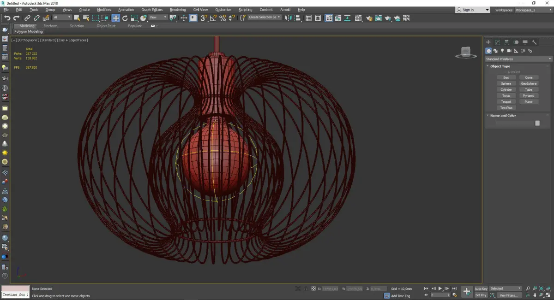554x300 pixels.
Task: Select the Lights category icon
Action: click(502, 51)
